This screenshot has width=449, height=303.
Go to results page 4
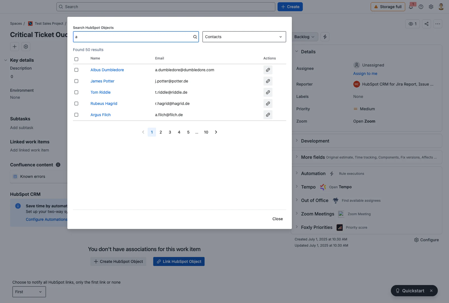point(179,132)
